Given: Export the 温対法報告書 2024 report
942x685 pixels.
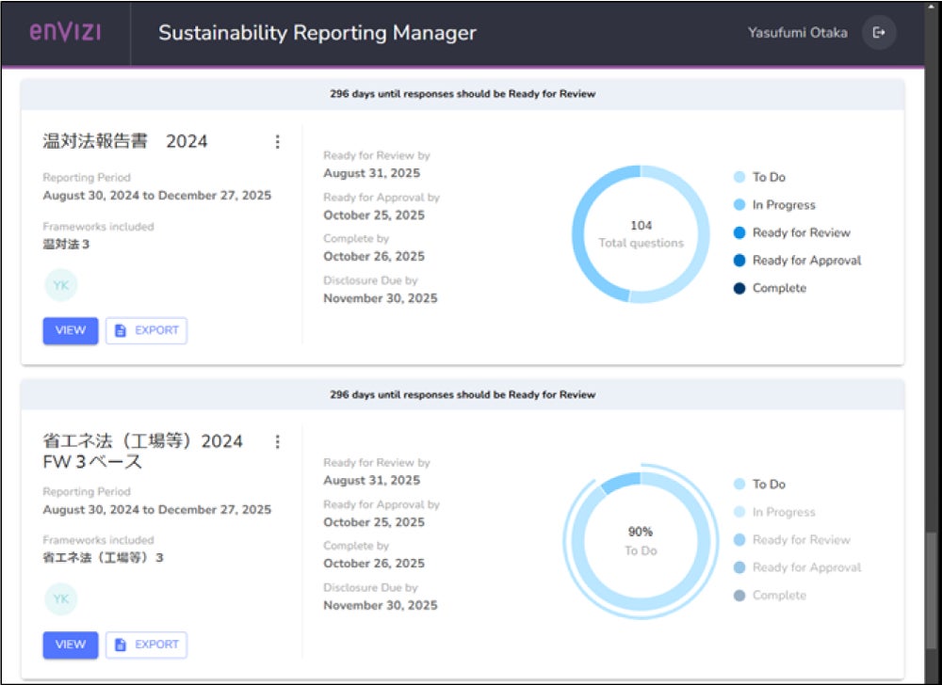Looking at the screenshot, I should [146, 331].
